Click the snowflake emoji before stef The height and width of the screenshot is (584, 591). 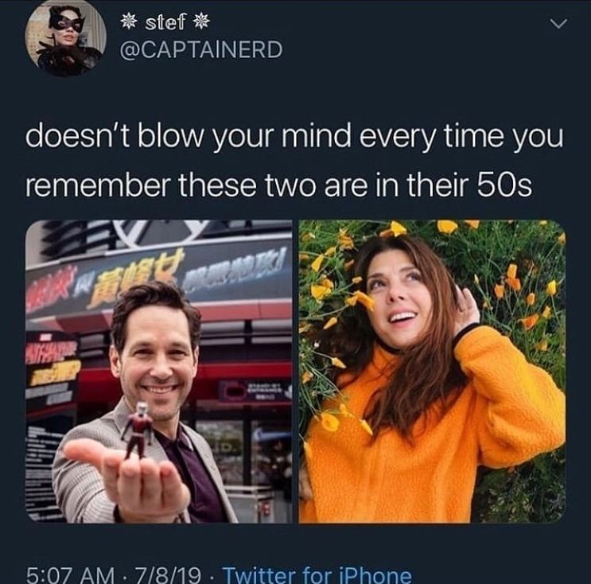pyautogui.click(x=130, y=23)
